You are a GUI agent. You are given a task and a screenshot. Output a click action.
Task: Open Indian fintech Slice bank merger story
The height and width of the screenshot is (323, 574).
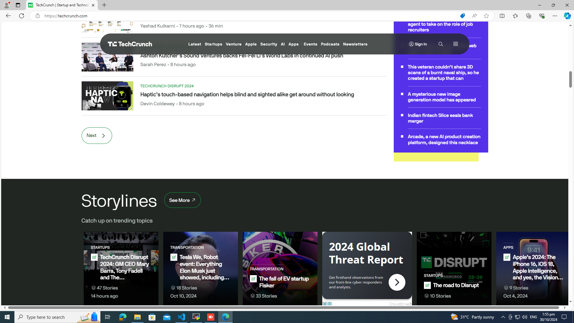440,118
